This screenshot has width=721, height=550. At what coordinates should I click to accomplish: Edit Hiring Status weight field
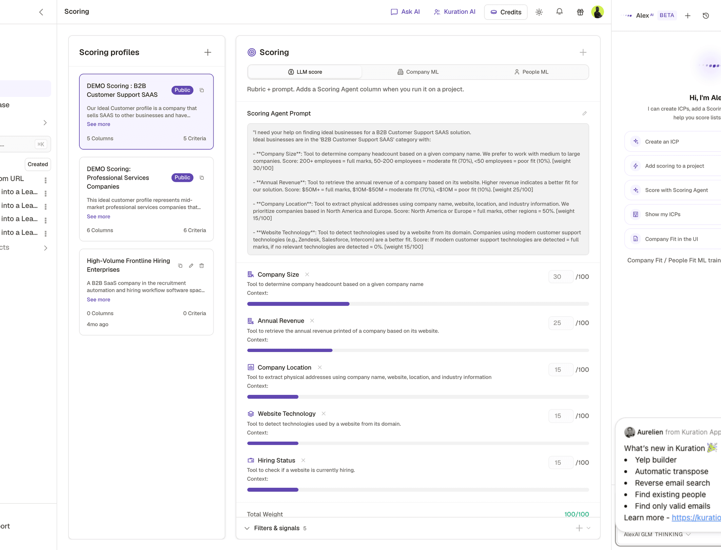(561, 463)
